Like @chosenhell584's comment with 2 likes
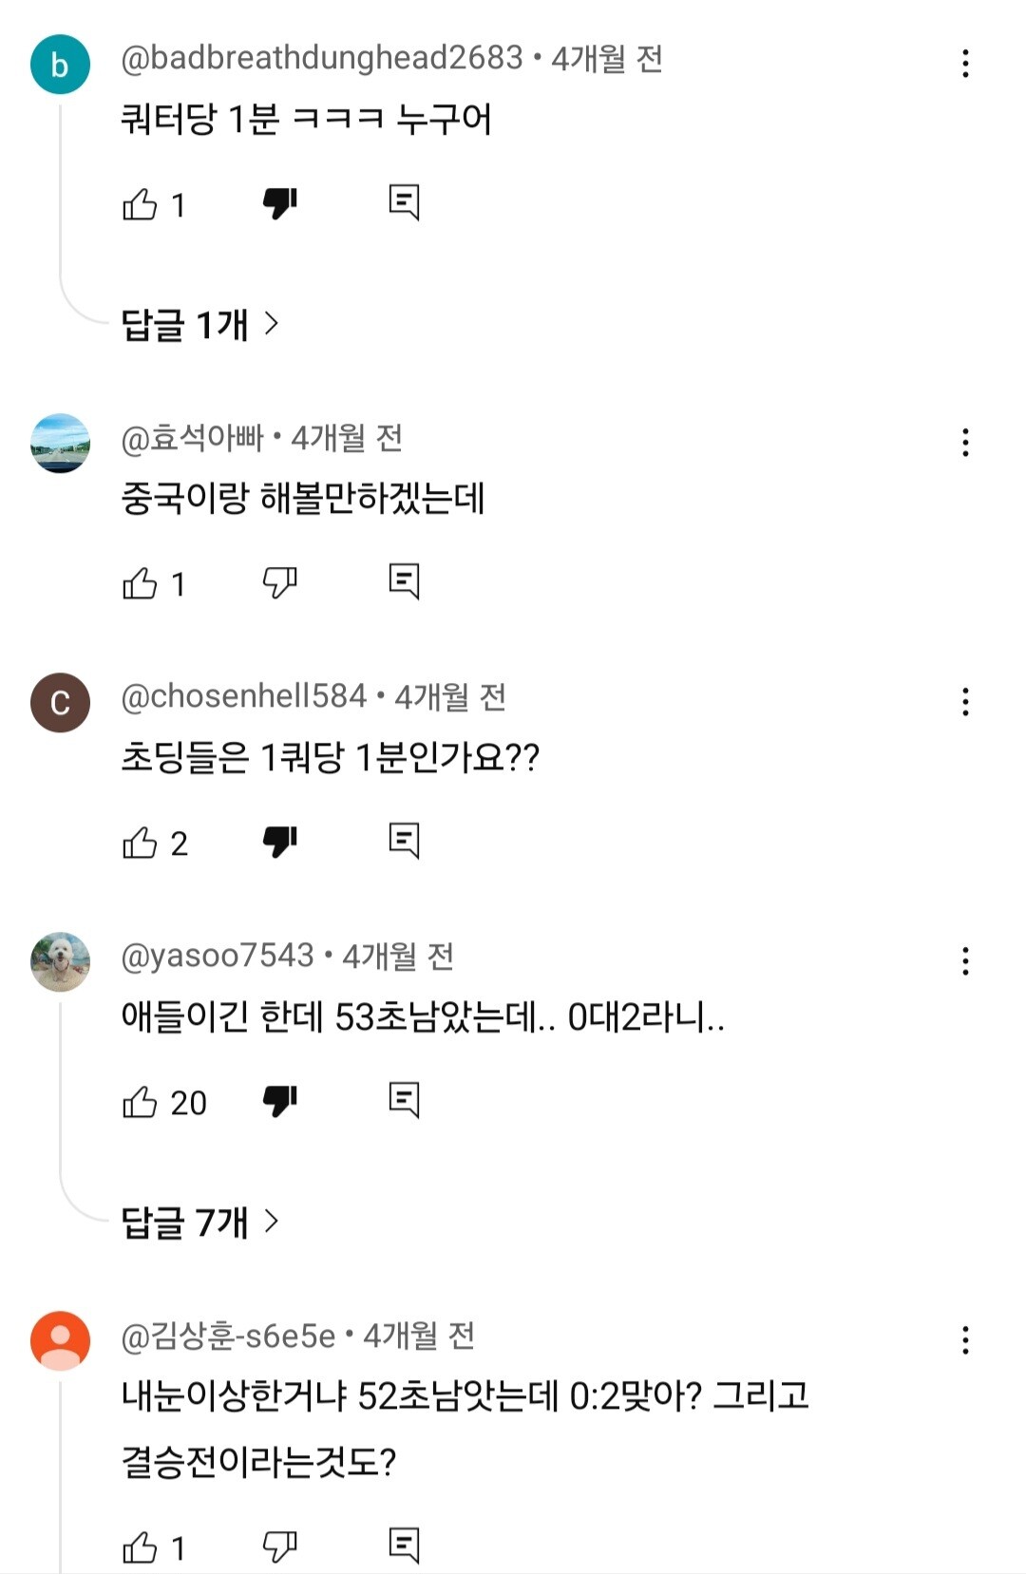Image resolution: width=1026 pixels, height=1574 pixels. pos(140,843)
